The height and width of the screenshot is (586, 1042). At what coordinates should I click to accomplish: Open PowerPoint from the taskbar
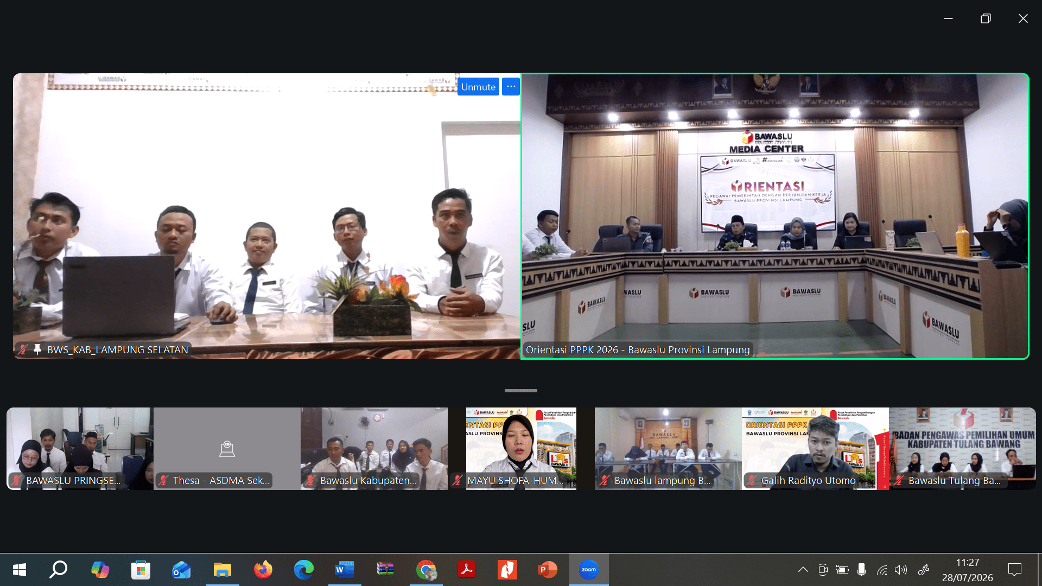click(548, 570)
